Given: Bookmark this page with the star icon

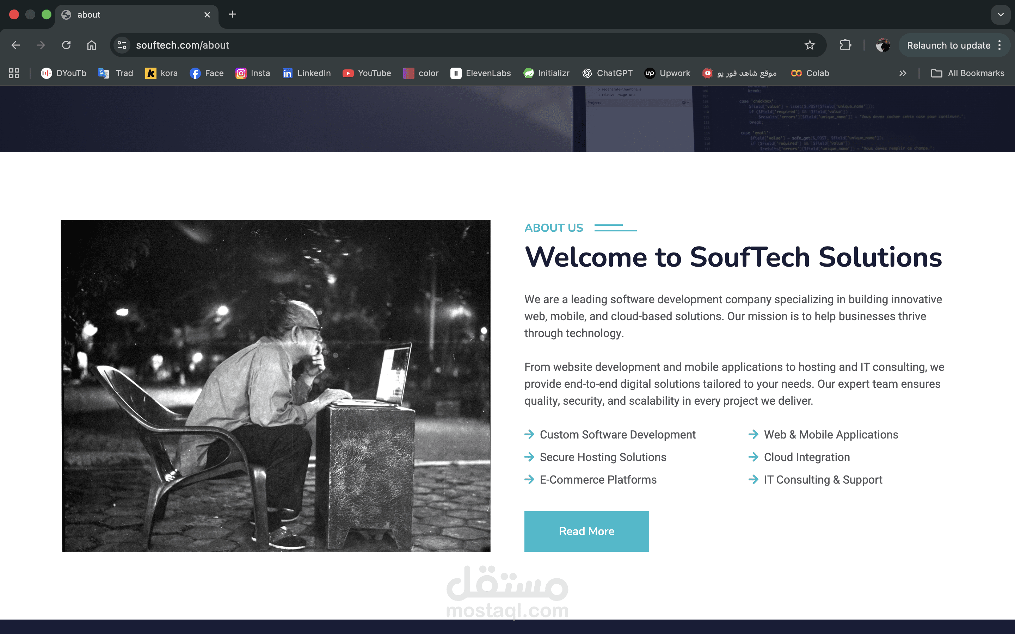Looking at the screenshot, I should coord(810,45).
